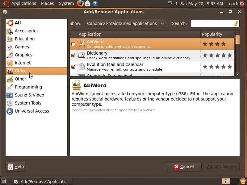This screenshot has height=185, width=247.
Task: Select the Programming category label
Action: [28, 87]
